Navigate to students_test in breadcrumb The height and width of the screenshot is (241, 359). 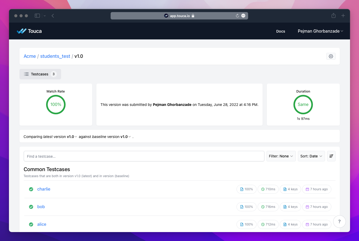click(x=55, y=56)
